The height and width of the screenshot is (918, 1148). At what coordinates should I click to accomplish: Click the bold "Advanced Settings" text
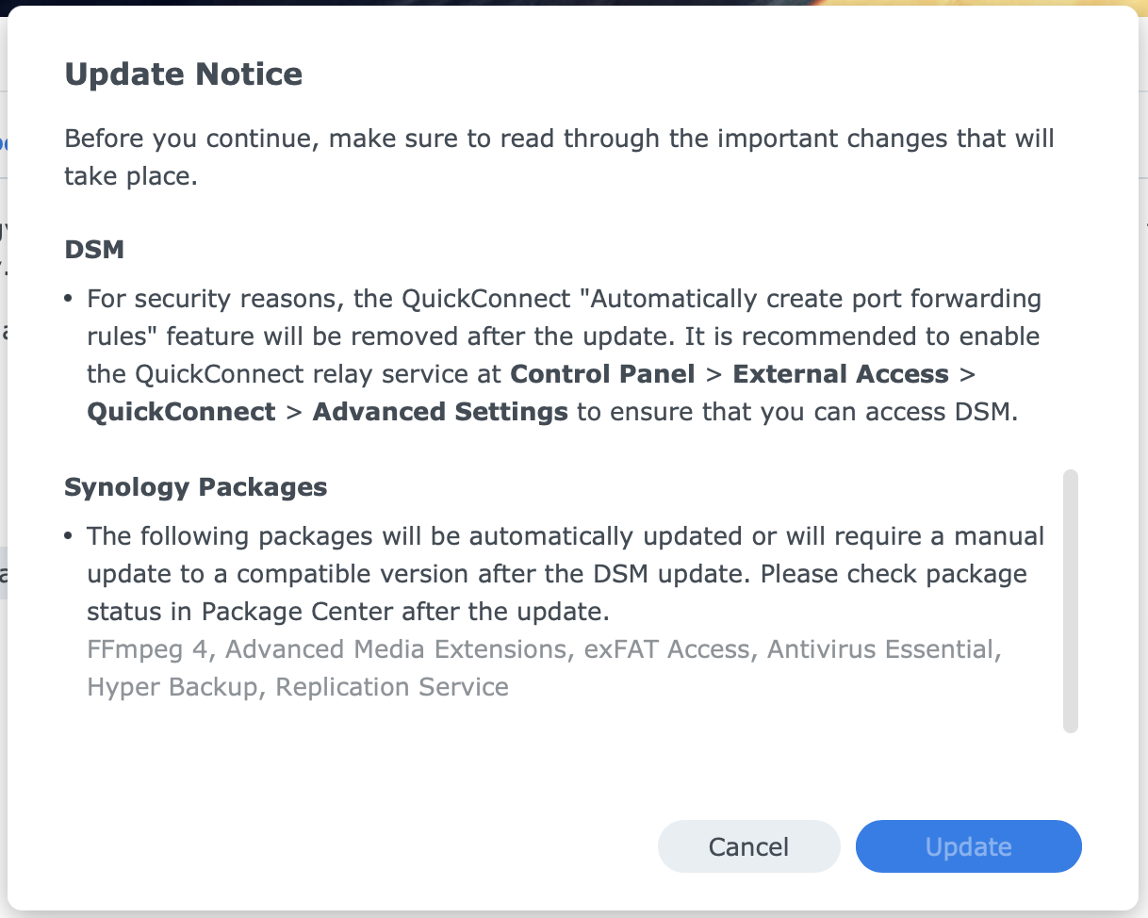coord(440,412)
